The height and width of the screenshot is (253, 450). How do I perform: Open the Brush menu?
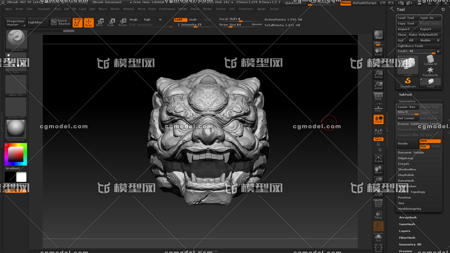pos(19,9)
